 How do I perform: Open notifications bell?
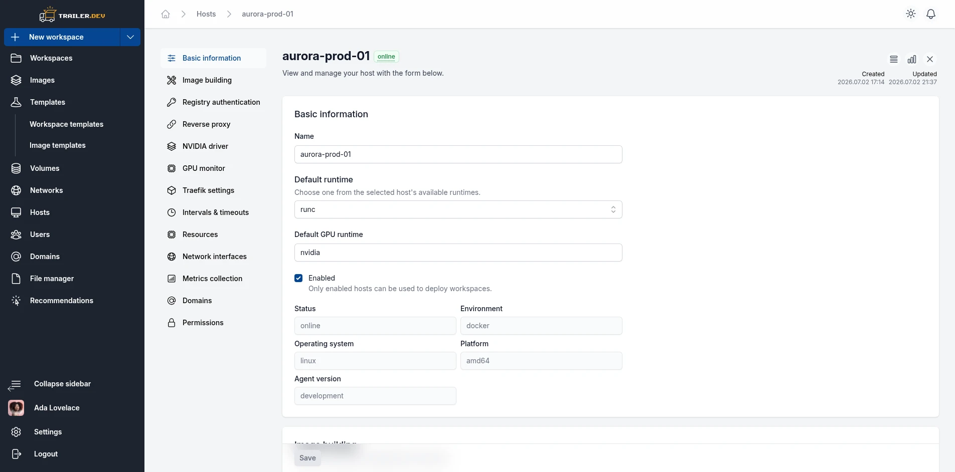[x=931, y=14]
